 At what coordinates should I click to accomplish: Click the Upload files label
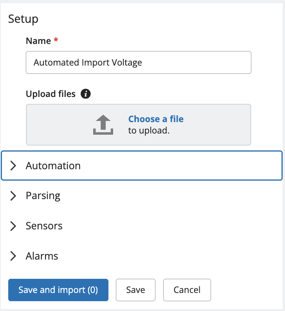click(51, 94)
